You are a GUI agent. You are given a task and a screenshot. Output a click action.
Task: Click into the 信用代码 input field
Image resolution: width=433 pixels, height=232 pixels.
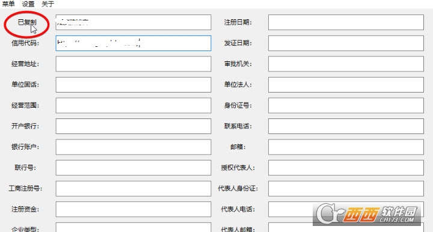[x=134, y=43]
